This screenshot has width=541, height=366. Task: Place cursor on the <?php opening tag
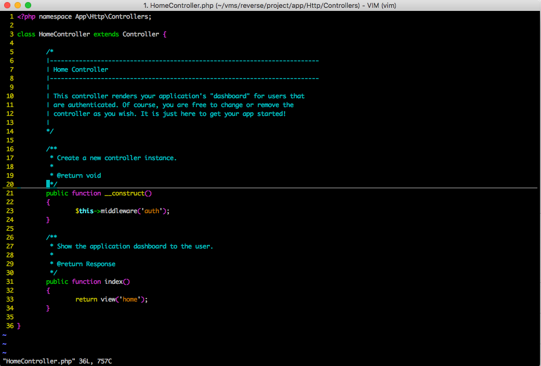[x=26, y=17]
